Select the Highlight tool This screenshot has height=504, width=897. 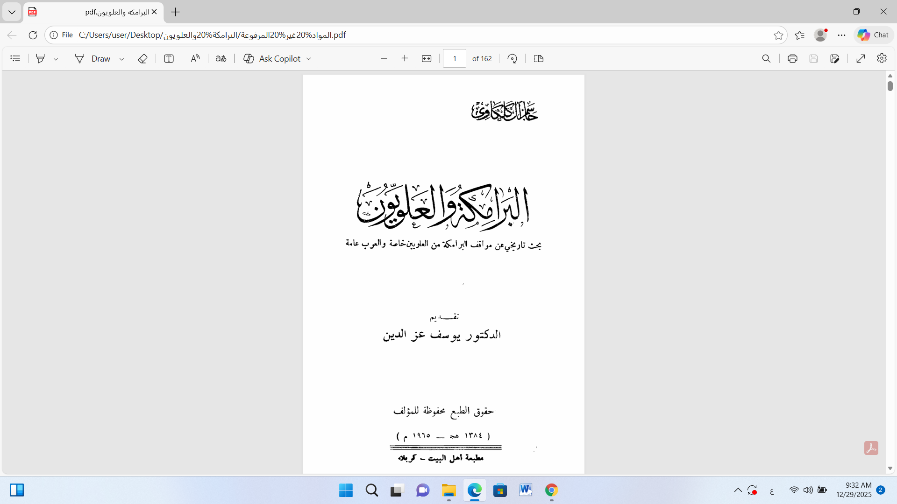[x=41, y=58]
